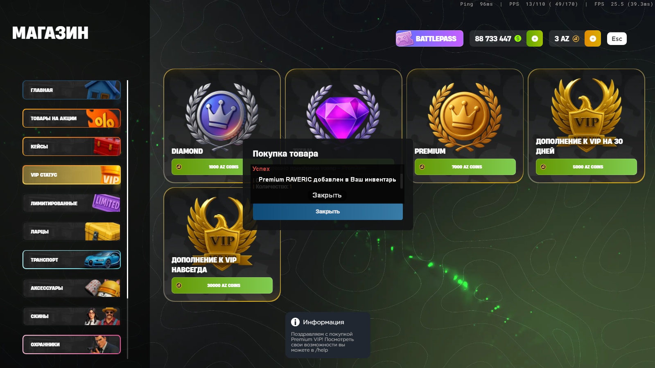
Task: Open the Лимитированные category
Action: [x=72, y=203]
